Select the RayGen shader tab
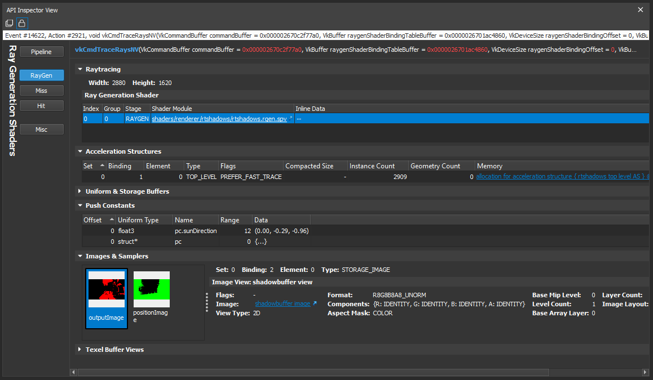 click(x=41, y=75)
